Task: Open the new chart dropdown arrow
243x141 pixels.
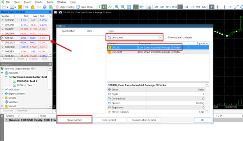Action: tap(8, 7)
